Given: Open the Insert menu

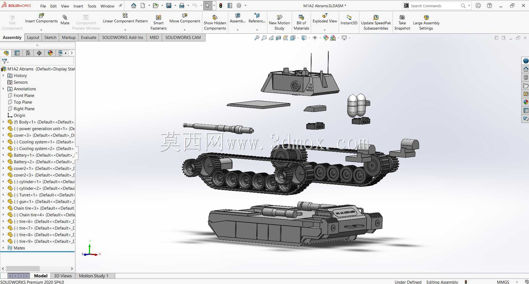Looking at the screenshot, I should pos(78,6).
